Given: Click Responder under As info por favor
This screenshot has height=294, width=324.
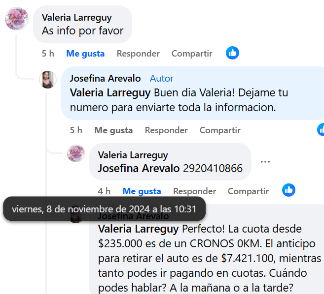Looking at the screenshot, I should point(138,54).
